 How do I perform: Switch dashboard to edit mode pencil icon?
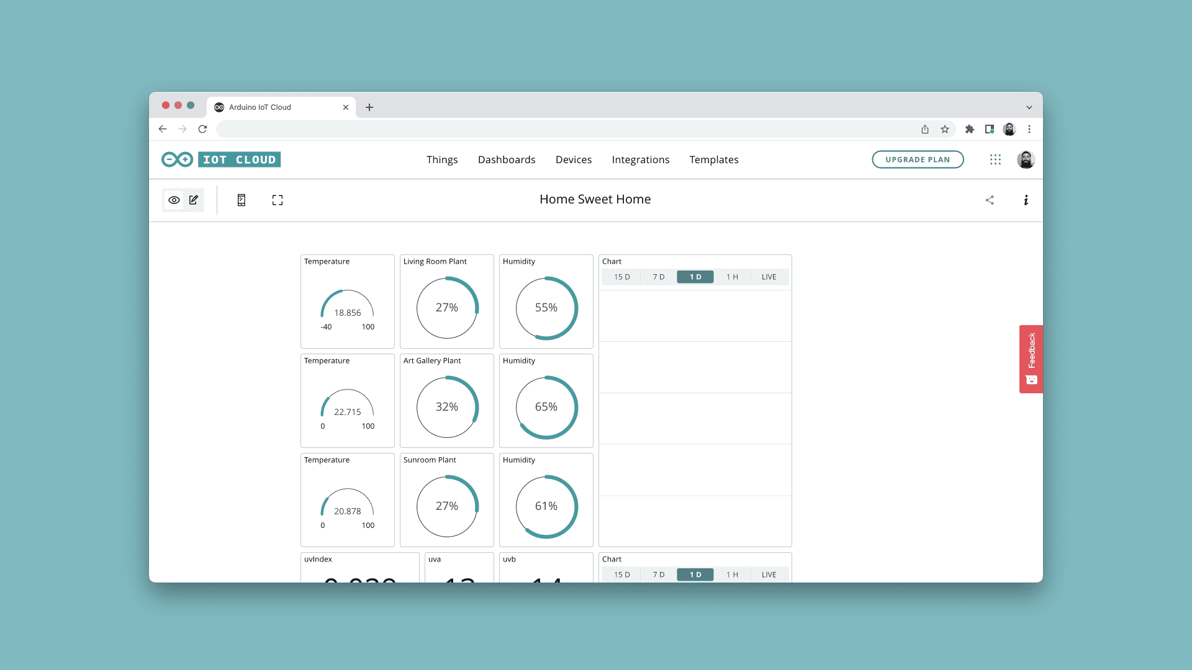194,200
